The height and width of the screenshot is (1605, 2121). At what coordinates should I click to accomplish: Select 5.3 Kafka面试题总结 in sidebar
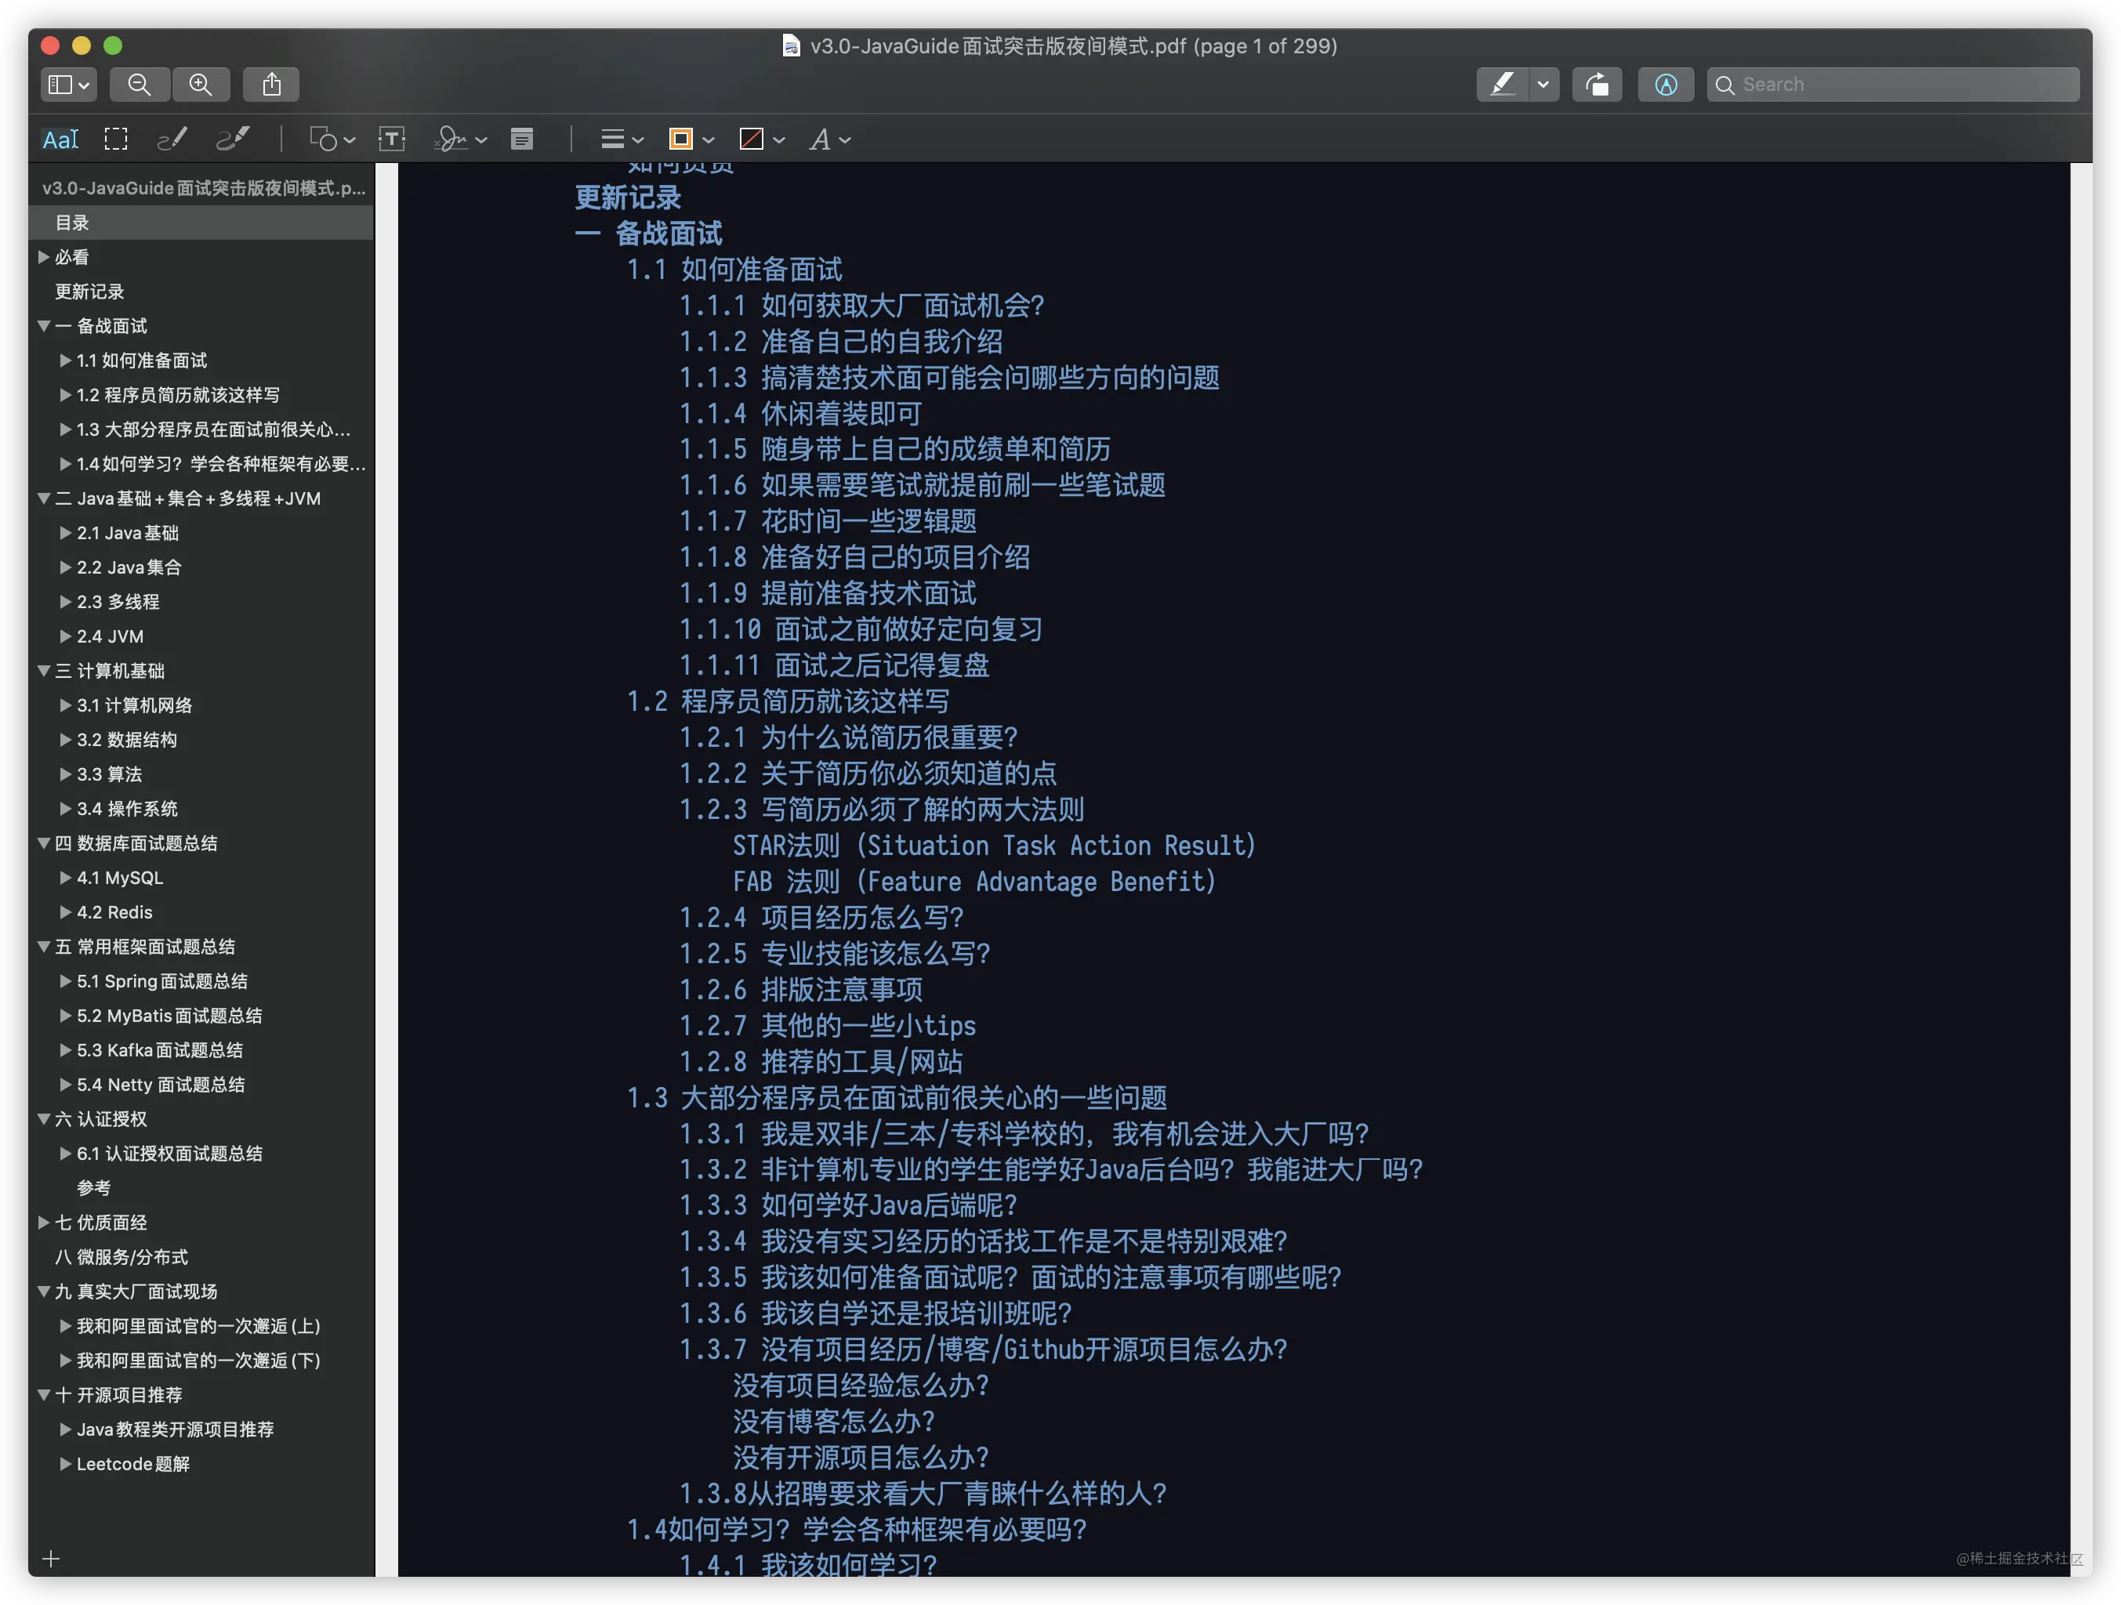point(160,1051)
